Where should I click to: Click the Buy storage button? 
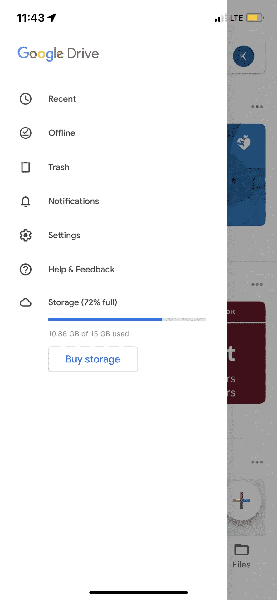click(93, 359)
